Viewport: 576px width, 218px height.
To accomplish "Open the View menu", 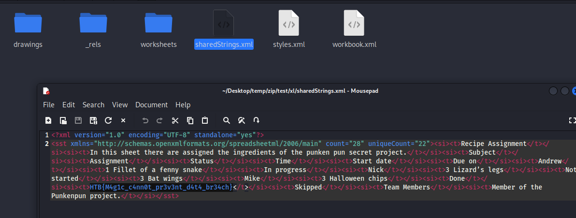I will point(120,105).
